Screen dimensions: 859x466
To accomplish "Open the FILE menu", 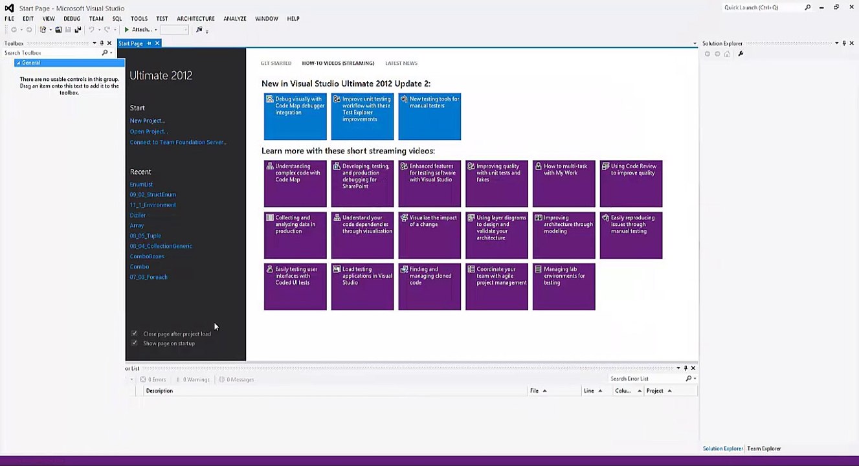I will point(10,19).
